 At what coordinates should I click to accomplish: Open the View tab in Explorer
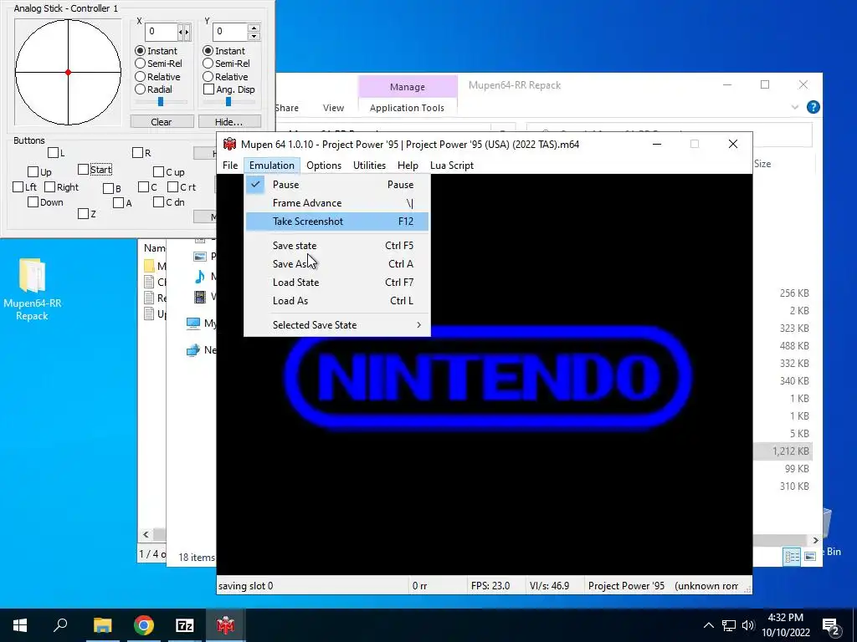click(x=333, y=108)
